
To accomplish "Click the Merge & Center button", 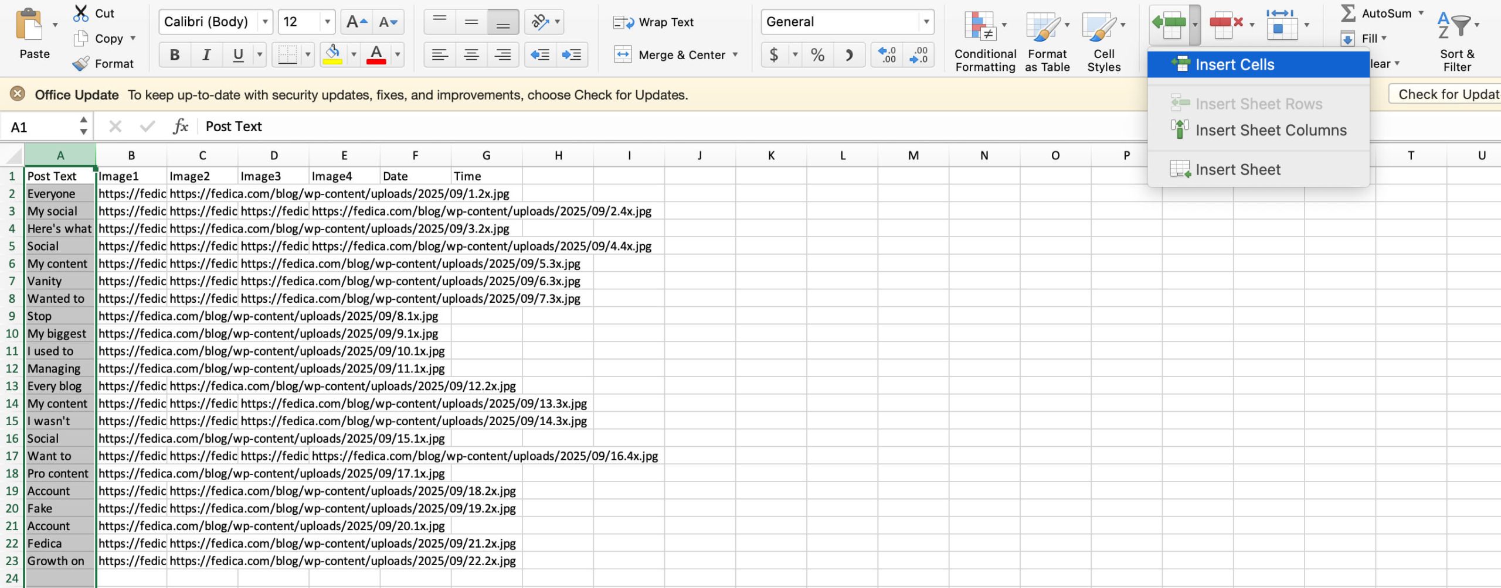I will pyautogui.click(x=675, y=55).
